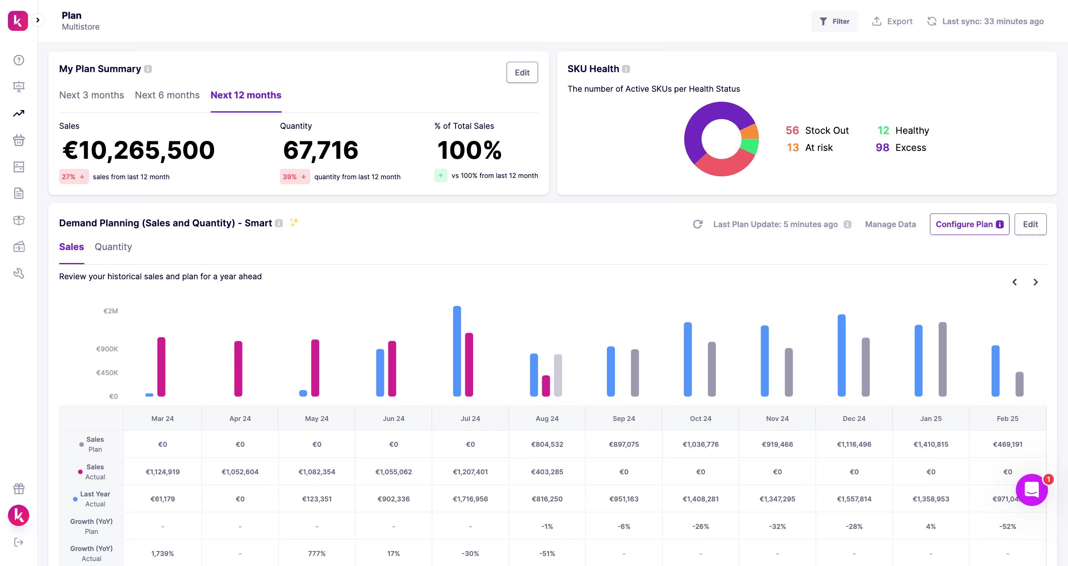Click the tall blue Jul 24 last-year bar

(457, 351)
